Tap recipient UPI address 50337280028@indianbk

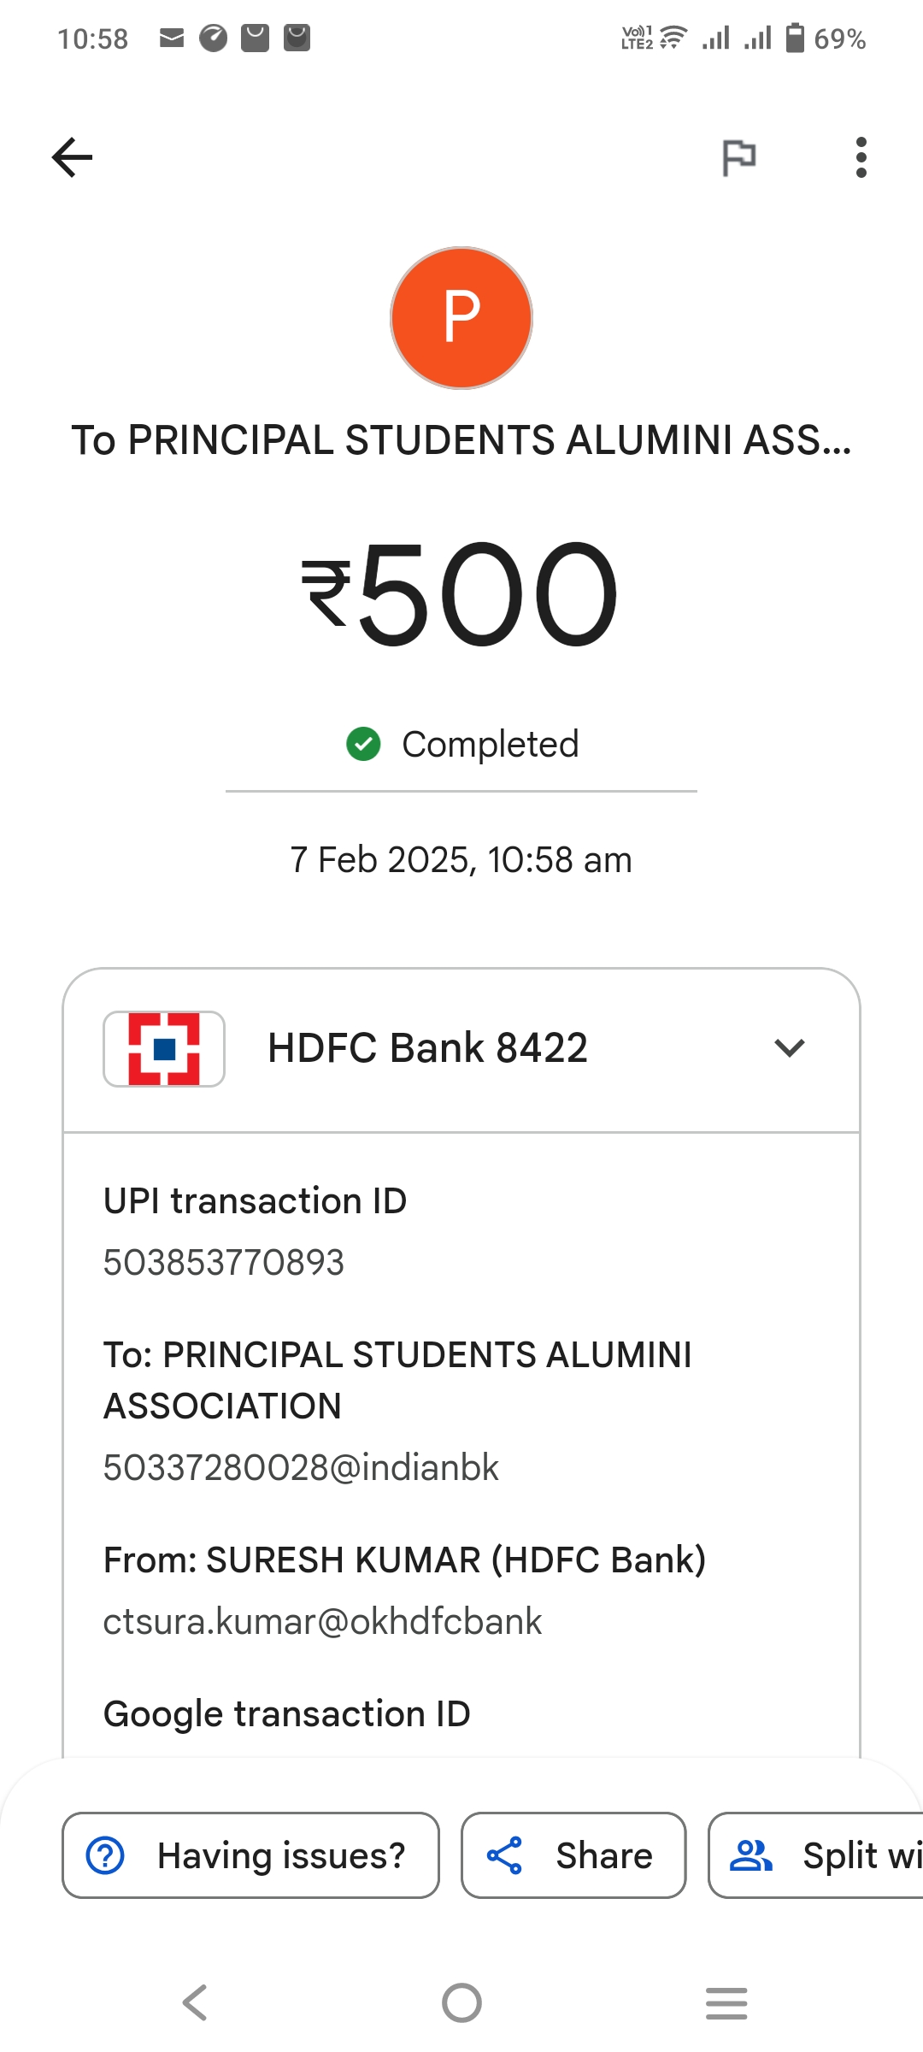tap(301, 1467)
